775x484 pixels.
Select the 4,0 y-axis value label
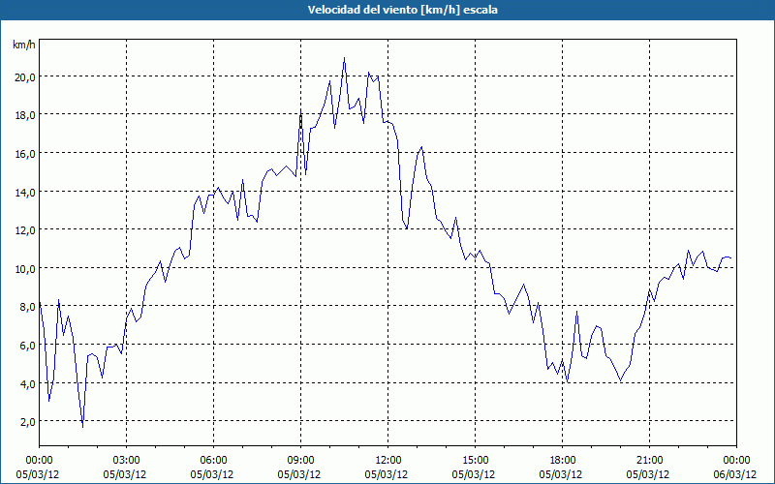coord(27,383)
